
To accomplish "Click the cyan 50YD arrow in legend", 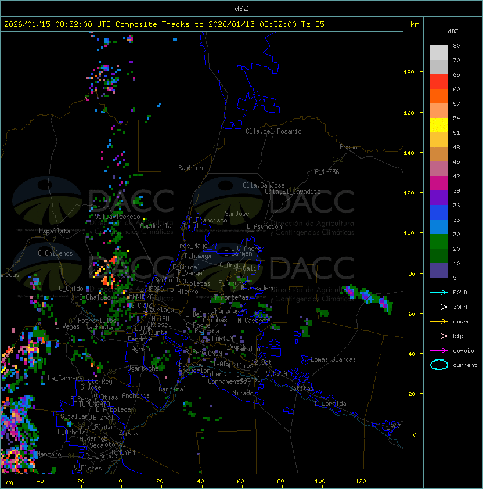I will (x=439, y=292).
